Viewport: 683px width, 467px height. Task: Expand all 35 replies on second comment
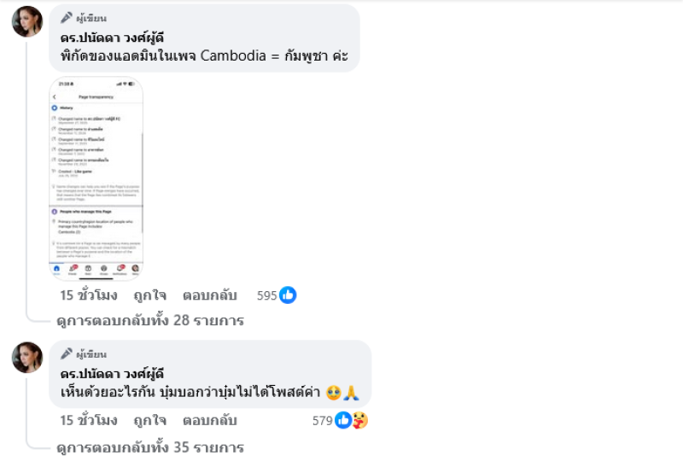coord(150,447)
